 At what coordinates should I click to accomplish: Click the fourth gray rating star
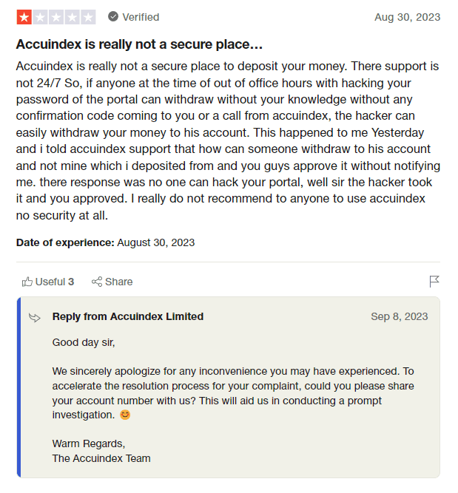click(x=72, y=16)
